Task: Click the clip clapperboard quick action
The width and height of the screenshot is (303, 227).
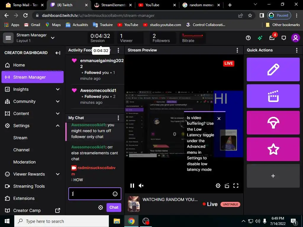Action: (x=273, y=96)
